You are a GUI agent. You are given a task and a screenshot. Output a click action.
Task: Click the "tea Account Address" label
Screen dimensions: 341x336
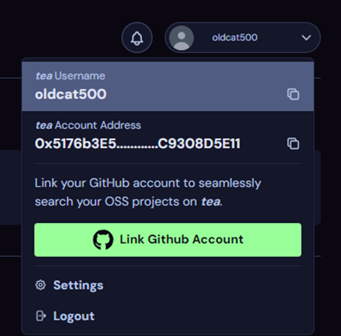[x=88, y=125]
